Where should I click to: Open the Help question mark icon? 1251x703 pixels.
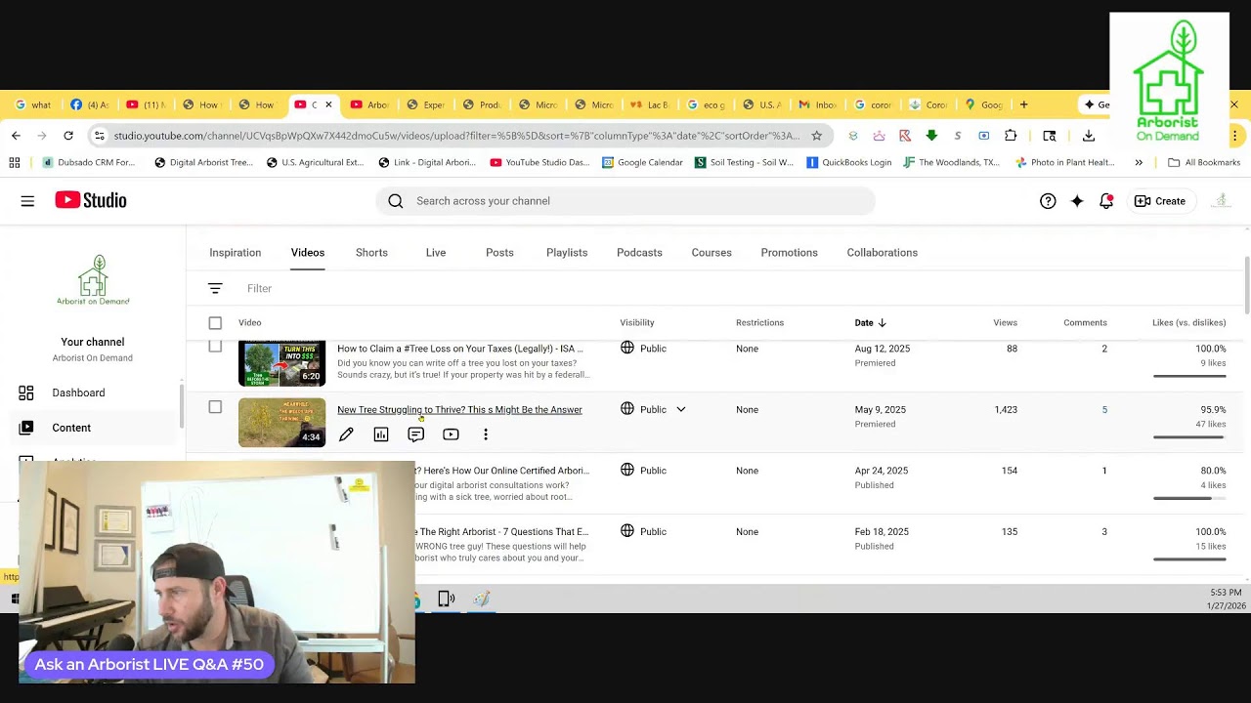click(x=1048, y=201)
